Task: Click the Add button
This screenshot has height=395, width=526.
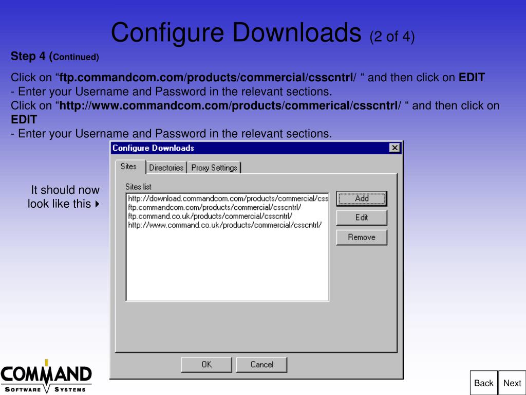Action: 362,199
